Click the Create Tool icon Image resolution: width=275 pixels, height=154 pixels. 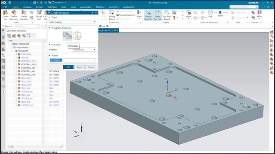pyautogui.click(x=6, y=15)
